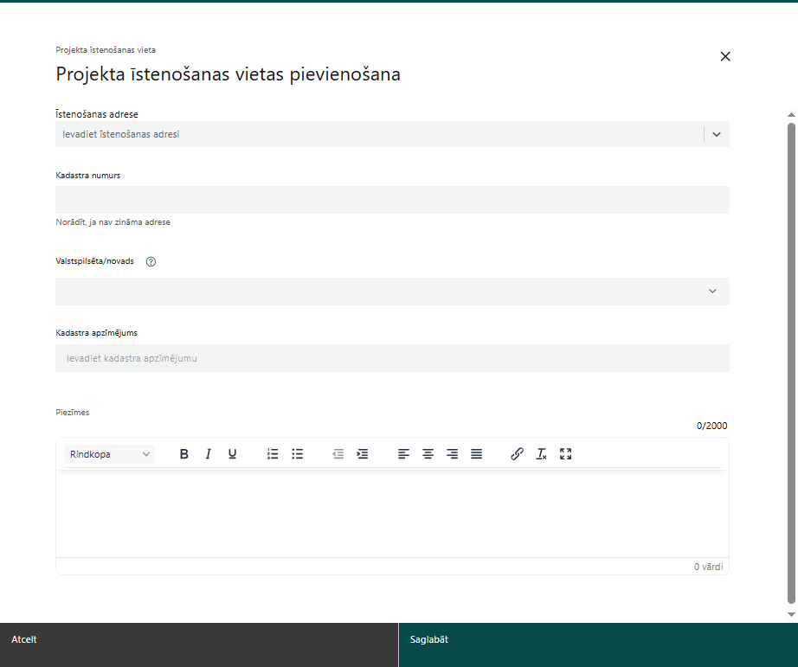Insert a numbered list in notes
Screen dimensions: 798x667
click(x=273, y=454)
